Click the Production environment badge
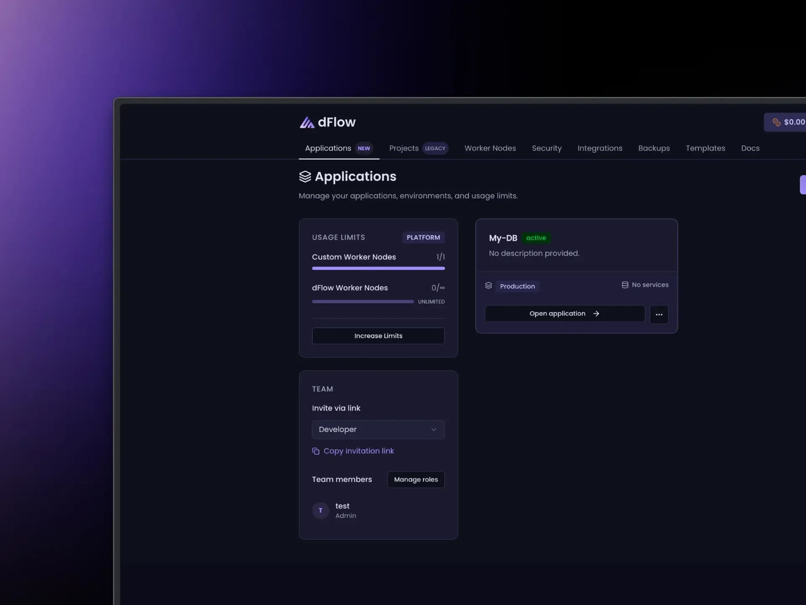Viewport: 806px width, 605px height. click(517, 286)
